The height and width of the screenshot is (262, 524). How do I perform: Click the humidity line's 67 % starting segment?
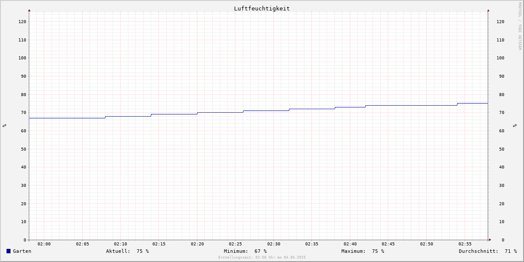67,118
